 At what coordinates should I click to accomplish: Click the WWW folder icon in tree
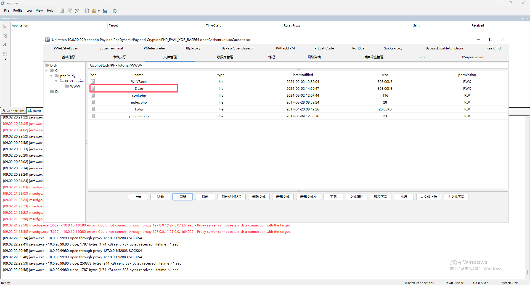pyautogui.click(x=67, y=86)
